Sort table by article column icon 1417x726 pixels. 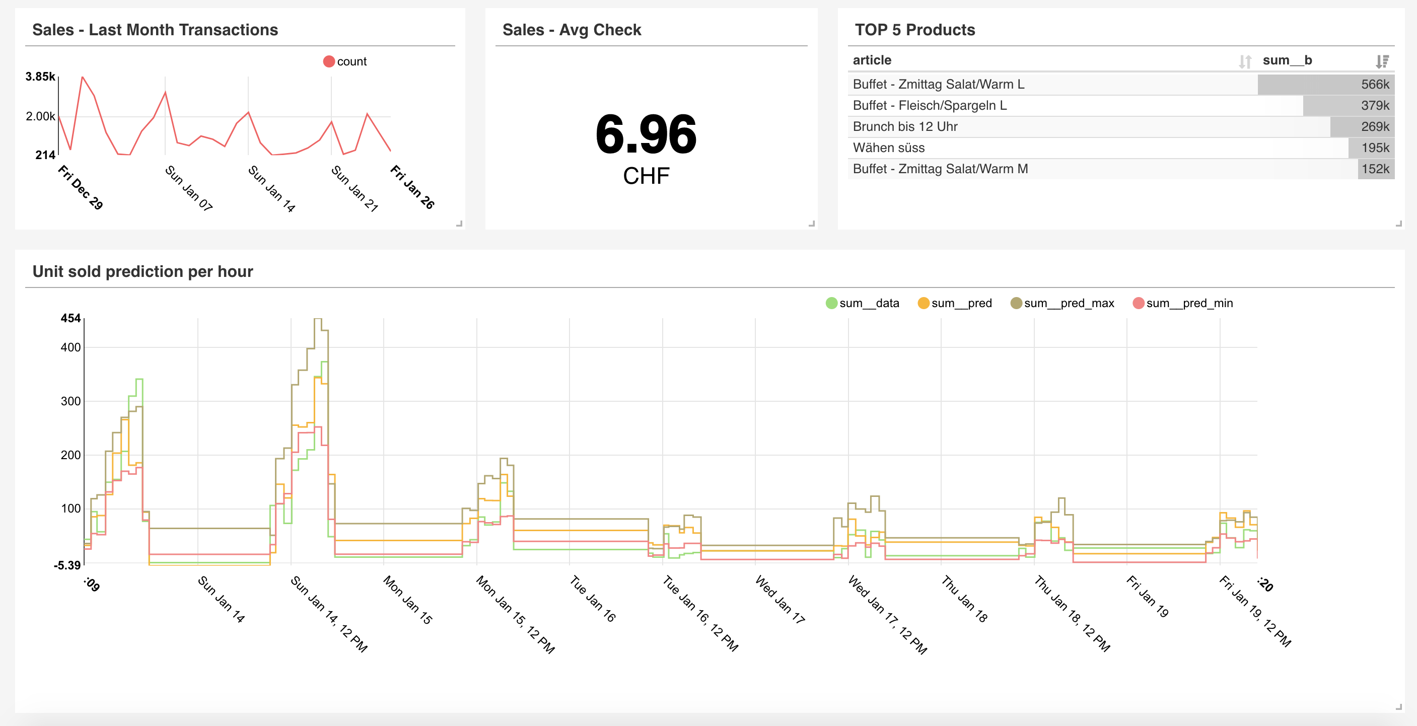point(1245,61)
